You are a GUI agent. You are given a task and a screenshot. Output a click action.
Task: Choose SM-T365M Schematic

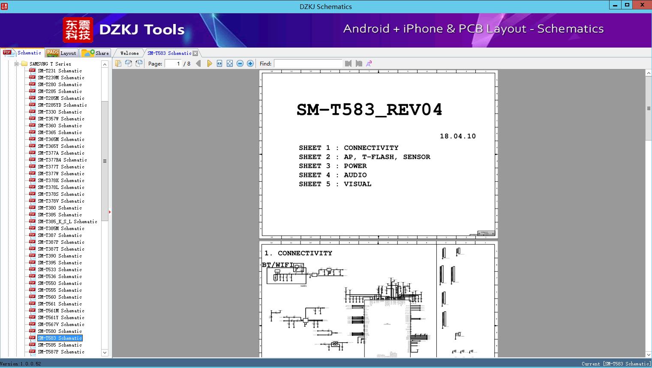(61, 139)
